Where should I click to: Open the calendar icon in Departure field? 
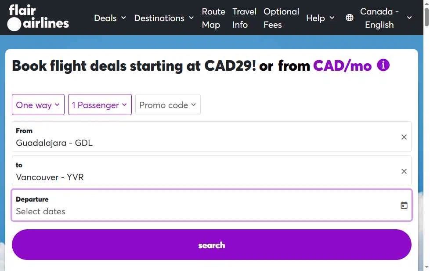tap(404, 206)
